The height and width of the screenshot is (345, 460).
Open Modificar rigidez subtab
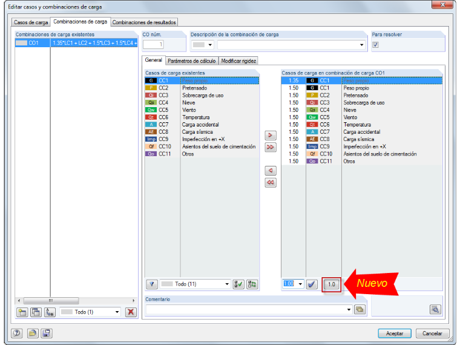pos(238,61)
